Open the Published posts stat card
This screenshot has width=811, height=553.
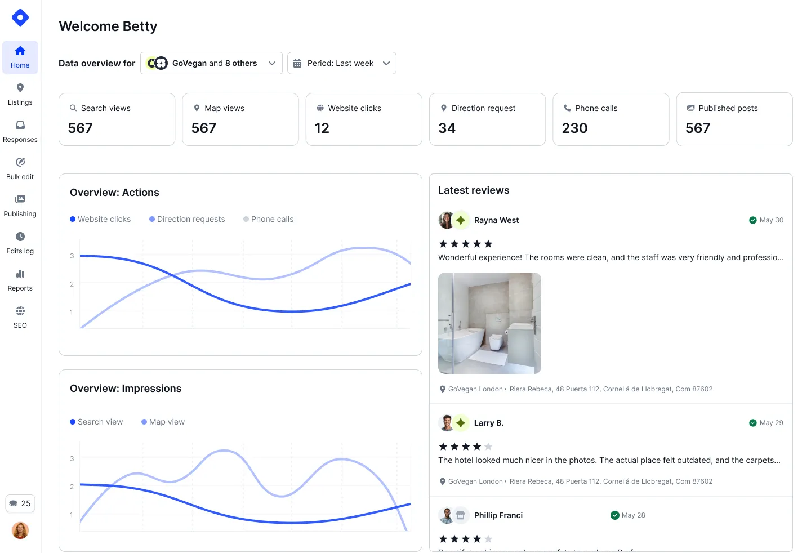(734, 119)
